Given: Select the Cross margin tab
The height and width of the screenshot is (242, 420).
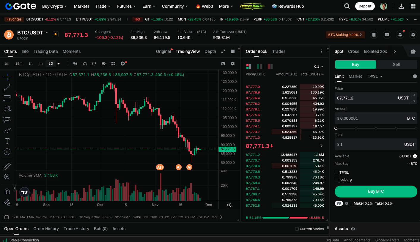Looking at the screenshot, I should pos(354,51).
